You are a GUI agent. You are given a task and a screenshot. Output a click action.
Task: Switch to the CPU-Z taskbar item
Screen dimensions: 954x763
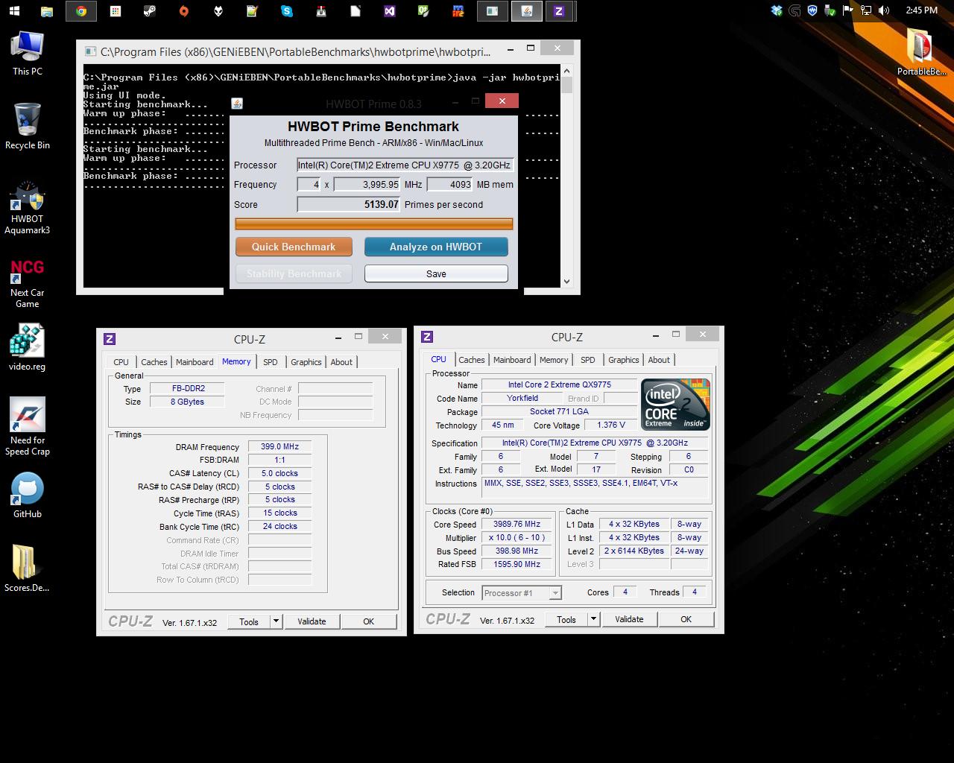point(560,11)
